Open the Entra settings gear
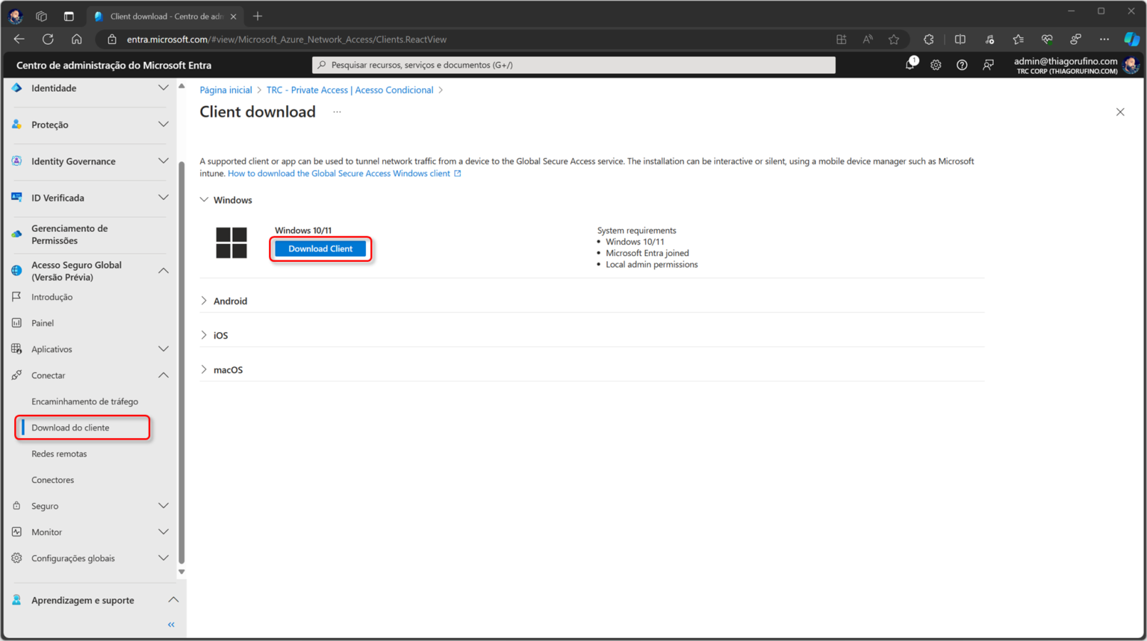Image resolution: width=1147 pixels, height=641 pixels. coord(936,65)
